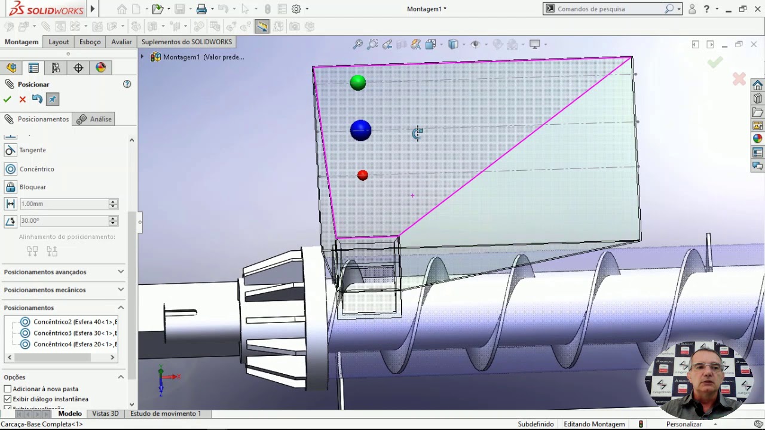Expand Posicionamentos mecânicos section

pos(64,290)
